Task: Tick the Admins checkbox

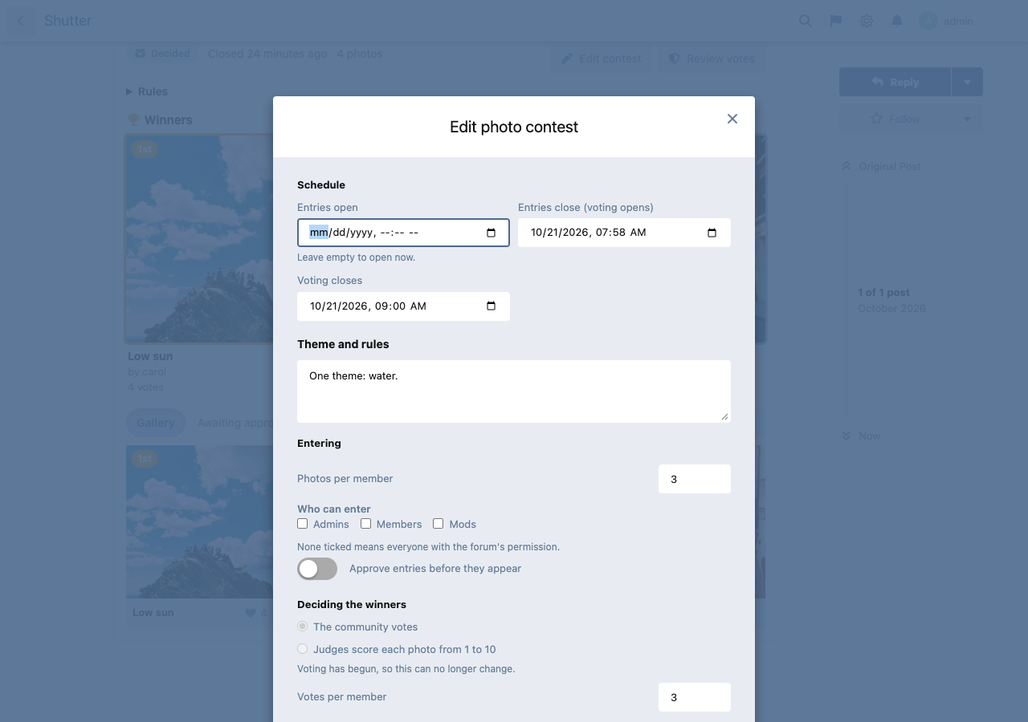Action: click(303, 524)
